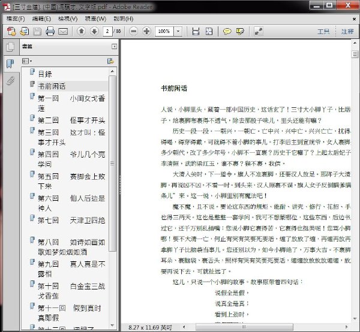This screenshot has width=360, height=332.
Task: Open bookmark 第四回 爷儿几个亮学问
Action: (71, 159)
